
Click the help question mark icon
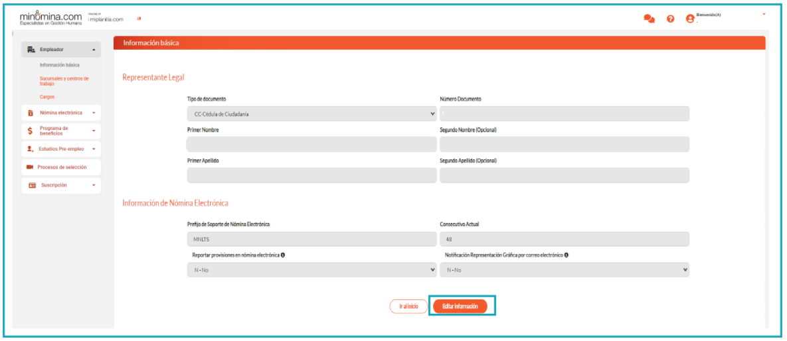(670, 19)
